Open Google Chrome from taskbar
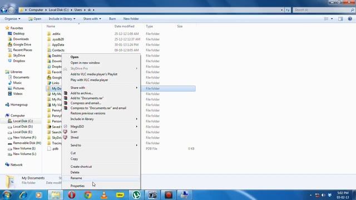Image resolution: width=356 pixels, height=200 pixels. [88, 195]
